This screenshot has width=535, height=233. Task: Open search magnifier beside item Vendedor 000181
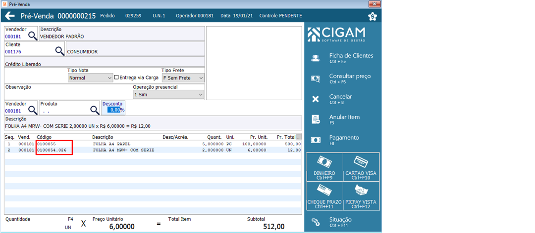(32, 110)
